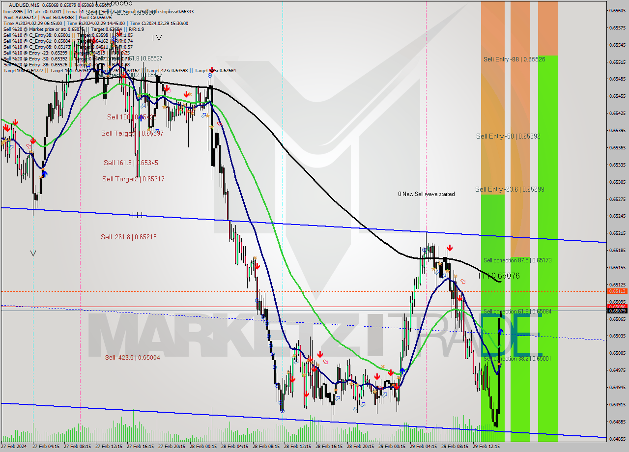Screen dimensions: 629x452
Task: Select the 'Sell Entry -88 | 0.65526' label
Action: point(515,59)
